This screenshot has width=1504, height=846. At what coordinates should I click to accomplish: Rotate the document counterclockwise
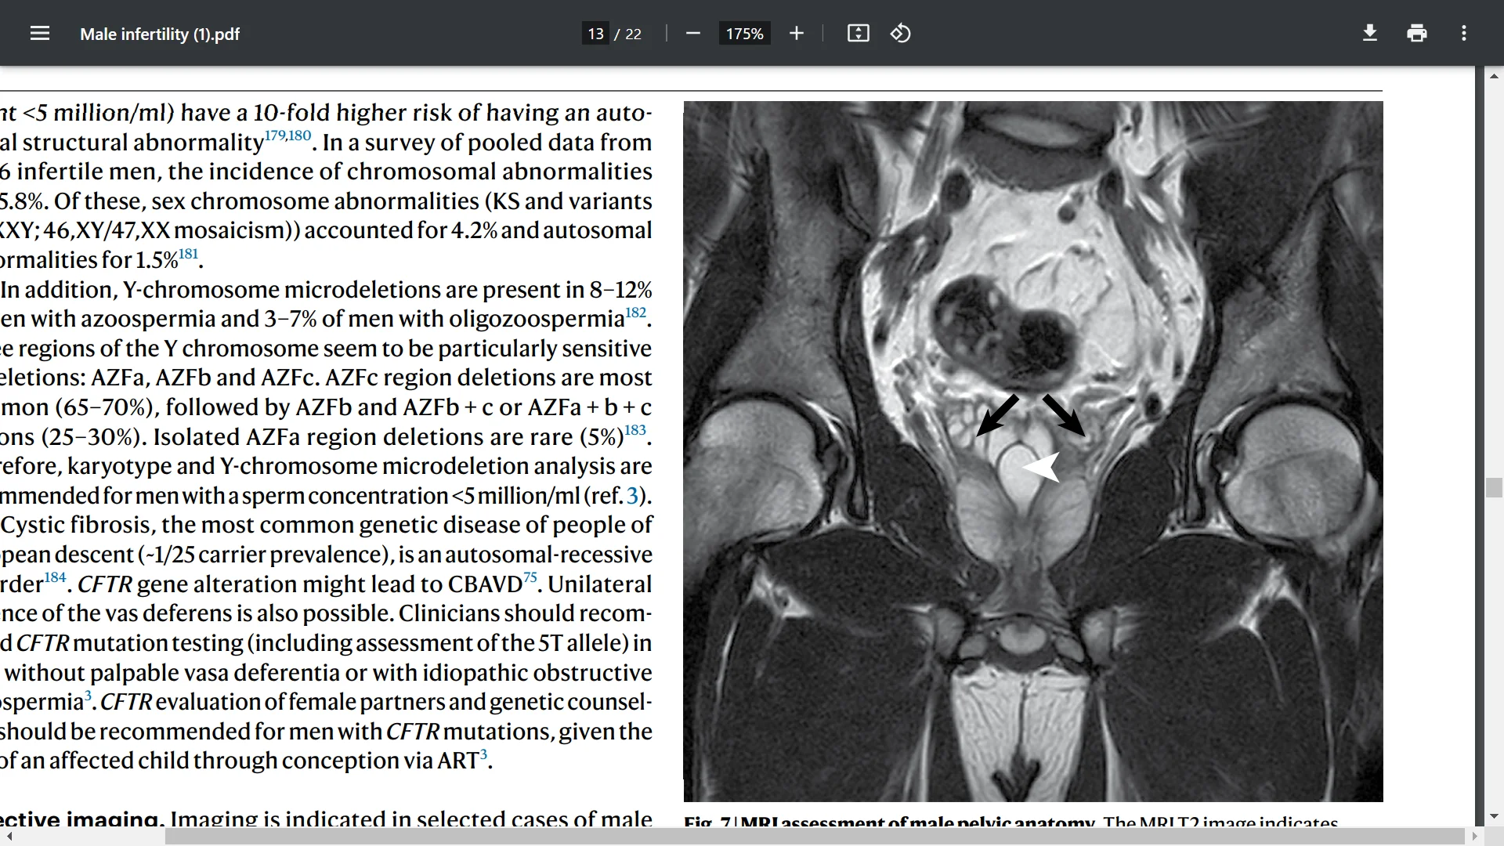point(901,34)
